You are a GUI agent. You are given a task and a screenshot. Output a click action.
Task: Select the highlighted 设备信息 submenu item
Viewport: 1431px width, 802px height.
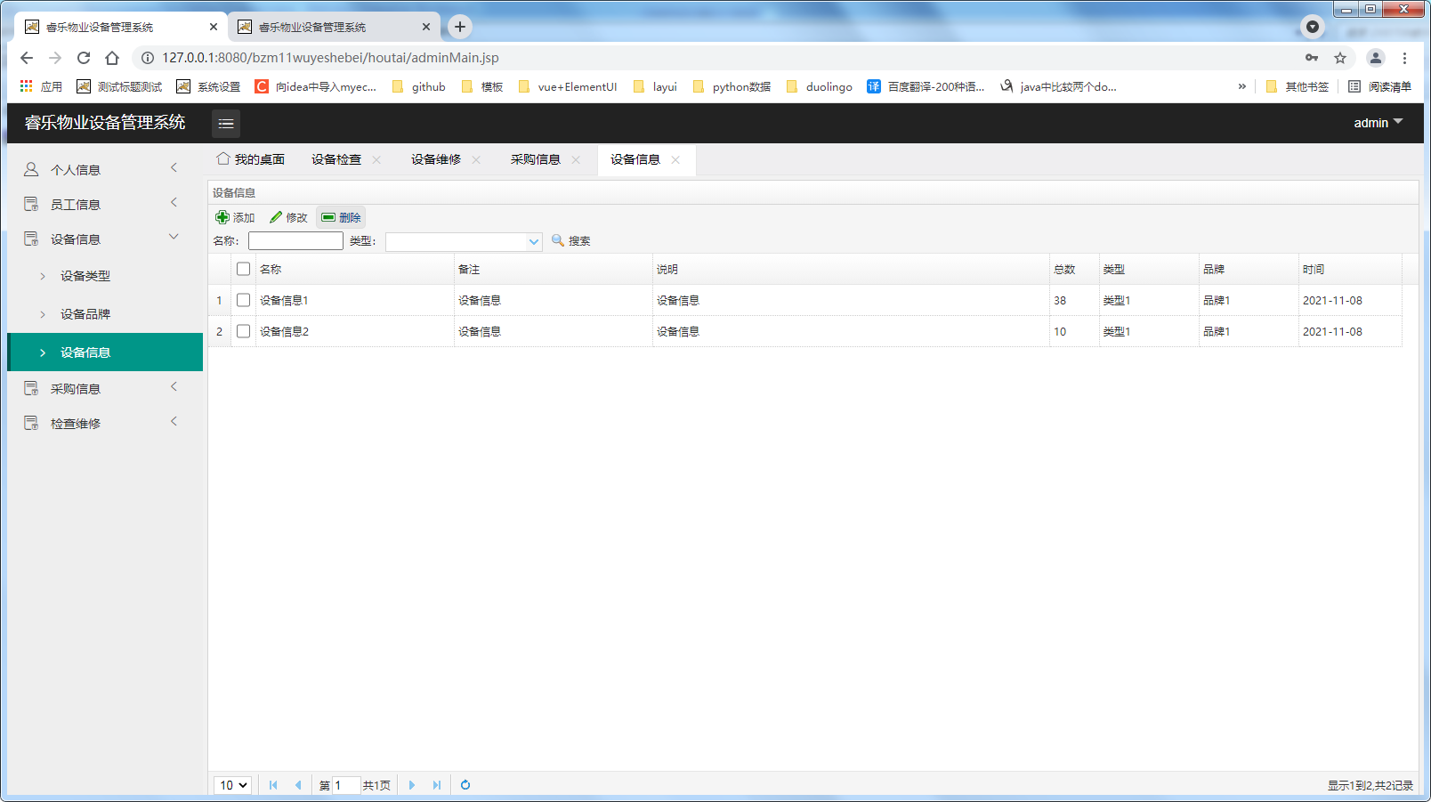point(105,352)
